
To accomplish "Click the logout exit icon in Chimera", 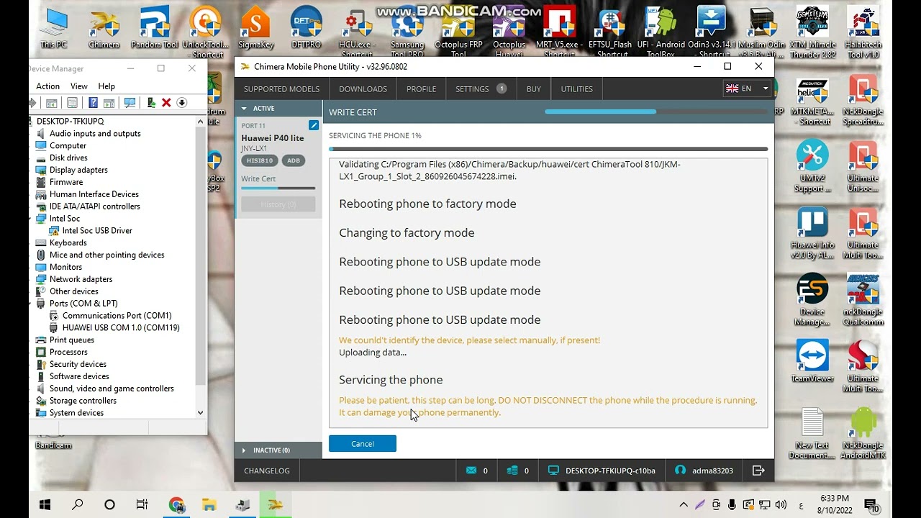I will point(758,471).
